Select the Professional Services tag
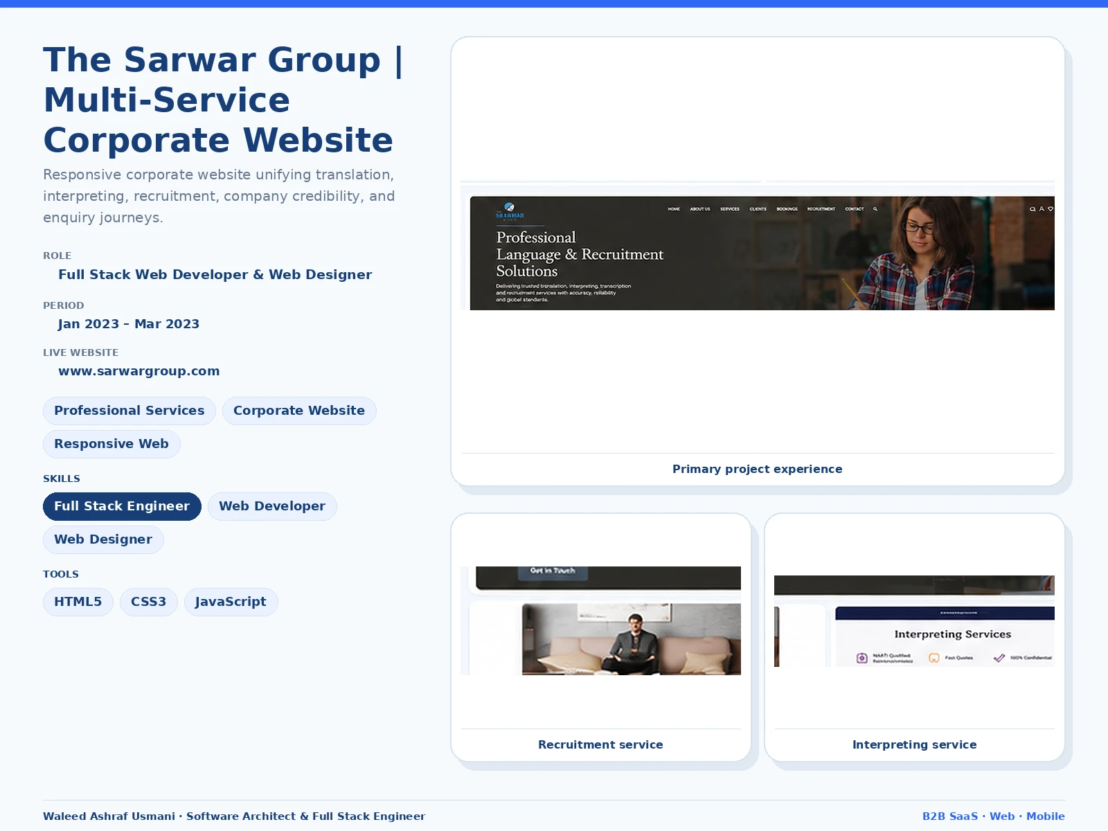1108x831 pixels. coord(129,411)
